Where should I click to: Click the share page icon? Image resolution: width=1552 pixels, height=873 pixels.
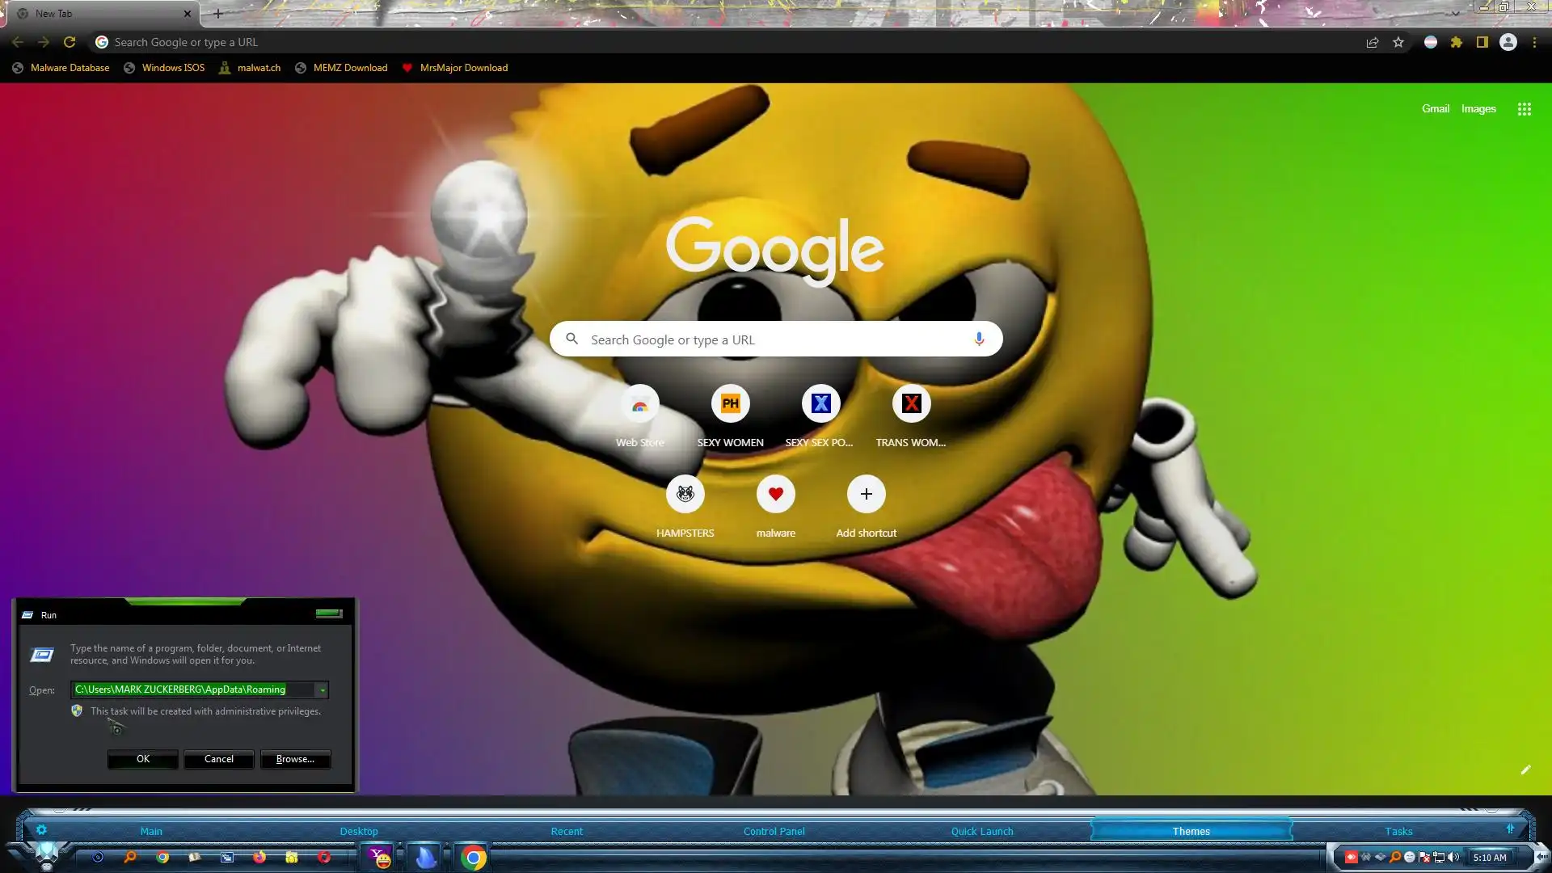pos(1373,42)
